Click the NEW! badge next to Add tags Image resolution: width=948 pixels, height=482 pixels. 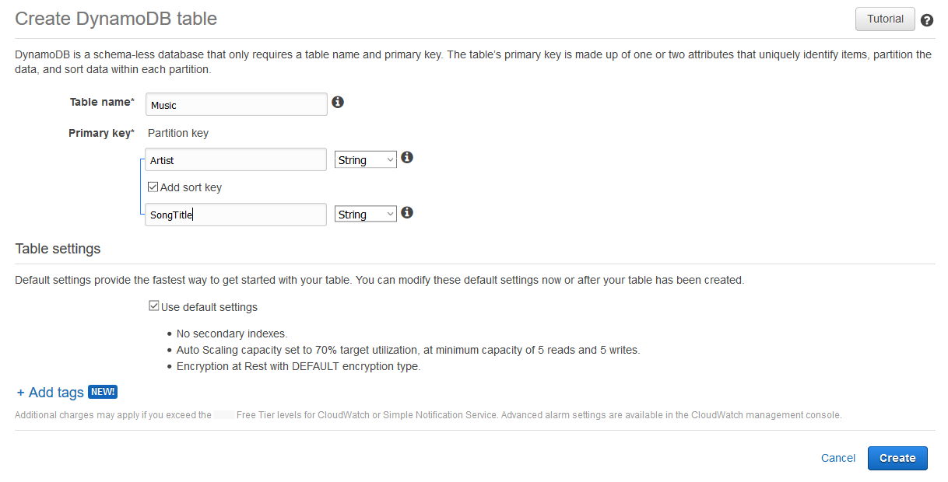[103, 392]
